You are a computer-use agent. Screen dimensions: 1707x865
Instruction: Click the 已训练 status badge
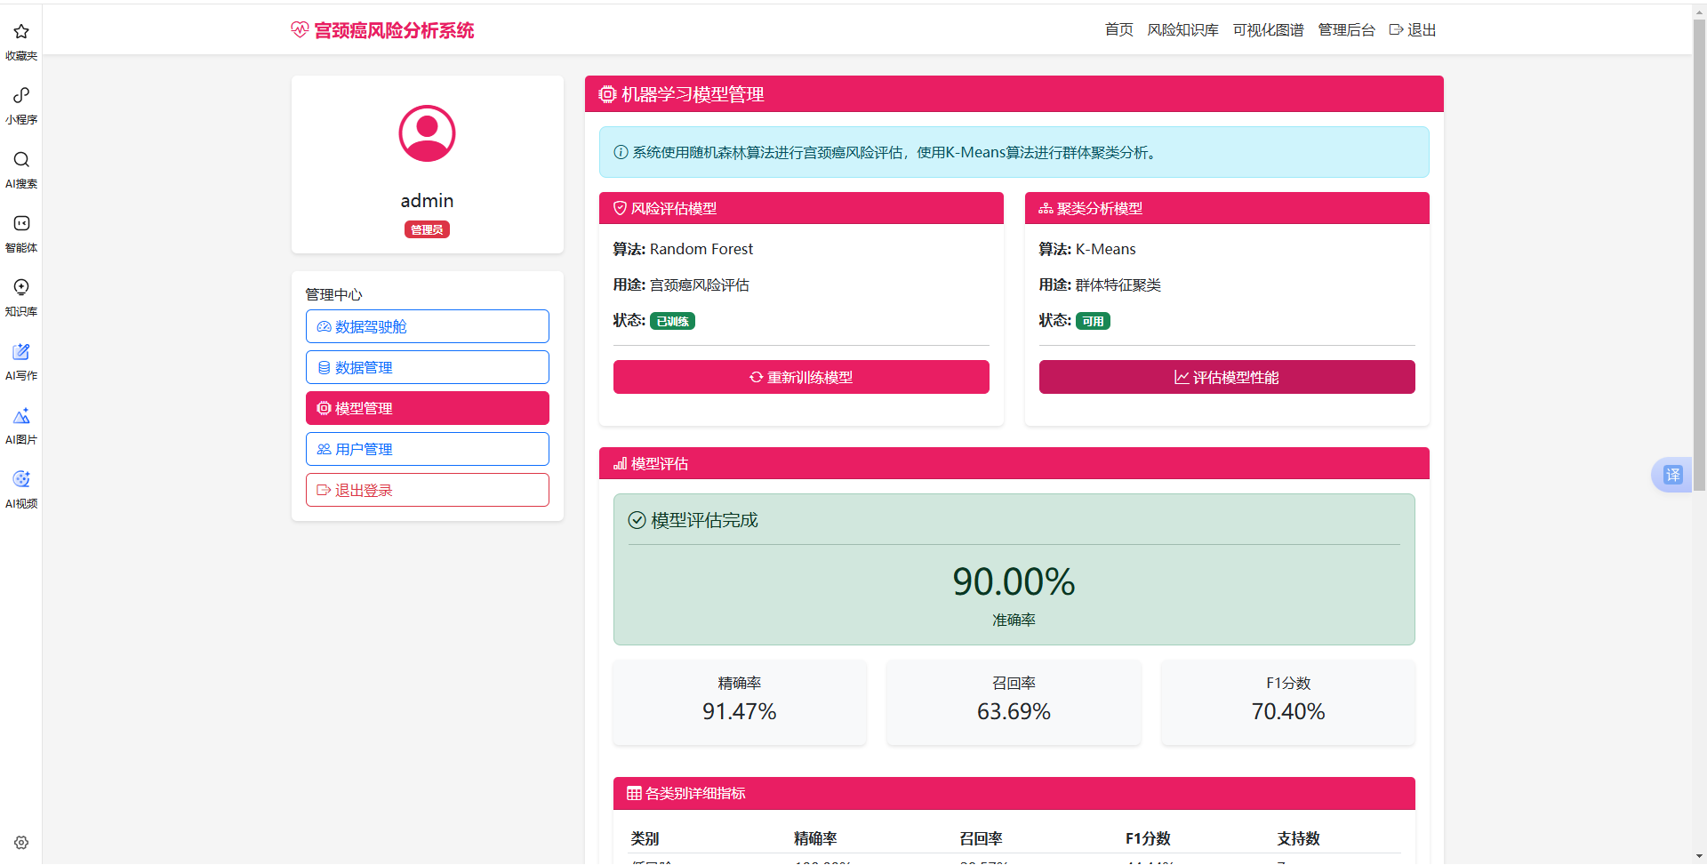point(672,321)
